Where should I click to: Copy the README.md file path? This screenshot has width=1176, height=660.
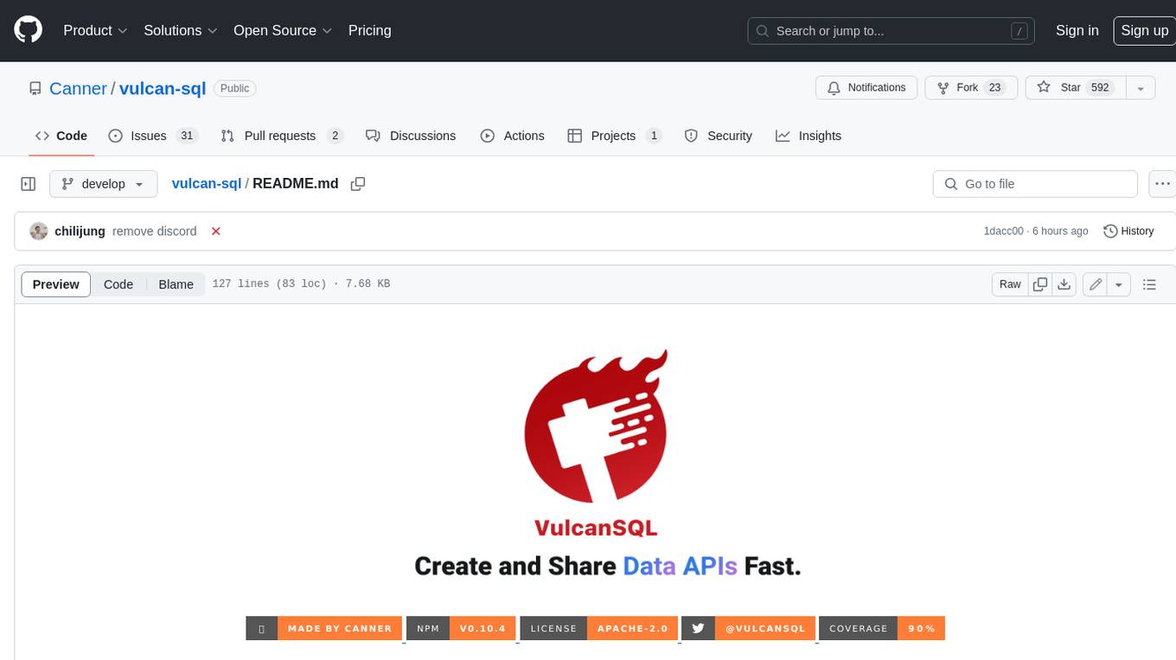coord(358,184)
